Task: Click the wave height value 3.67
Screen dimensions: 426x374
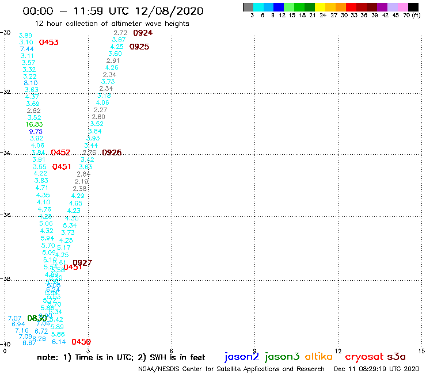Action: 119,40
